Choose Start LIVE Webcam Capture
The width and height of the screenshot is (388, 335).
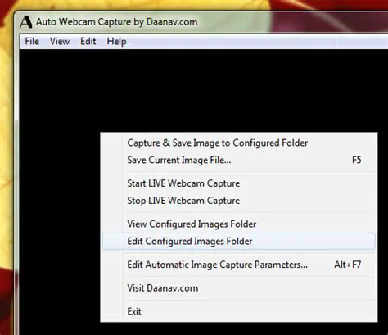239,183
